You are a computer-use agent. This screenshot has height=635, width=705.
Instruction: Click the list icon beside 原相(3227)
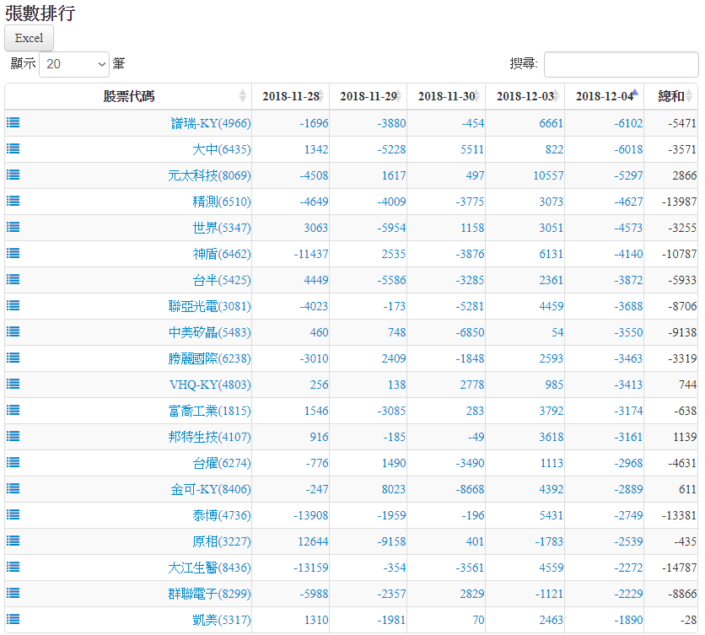coord(13,541)
